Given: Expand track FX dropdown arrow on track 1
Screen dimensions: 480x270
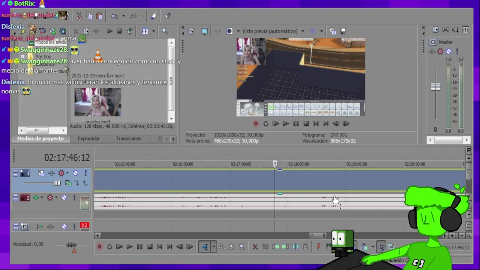Looking at the screenshot, I should [67, 173].
